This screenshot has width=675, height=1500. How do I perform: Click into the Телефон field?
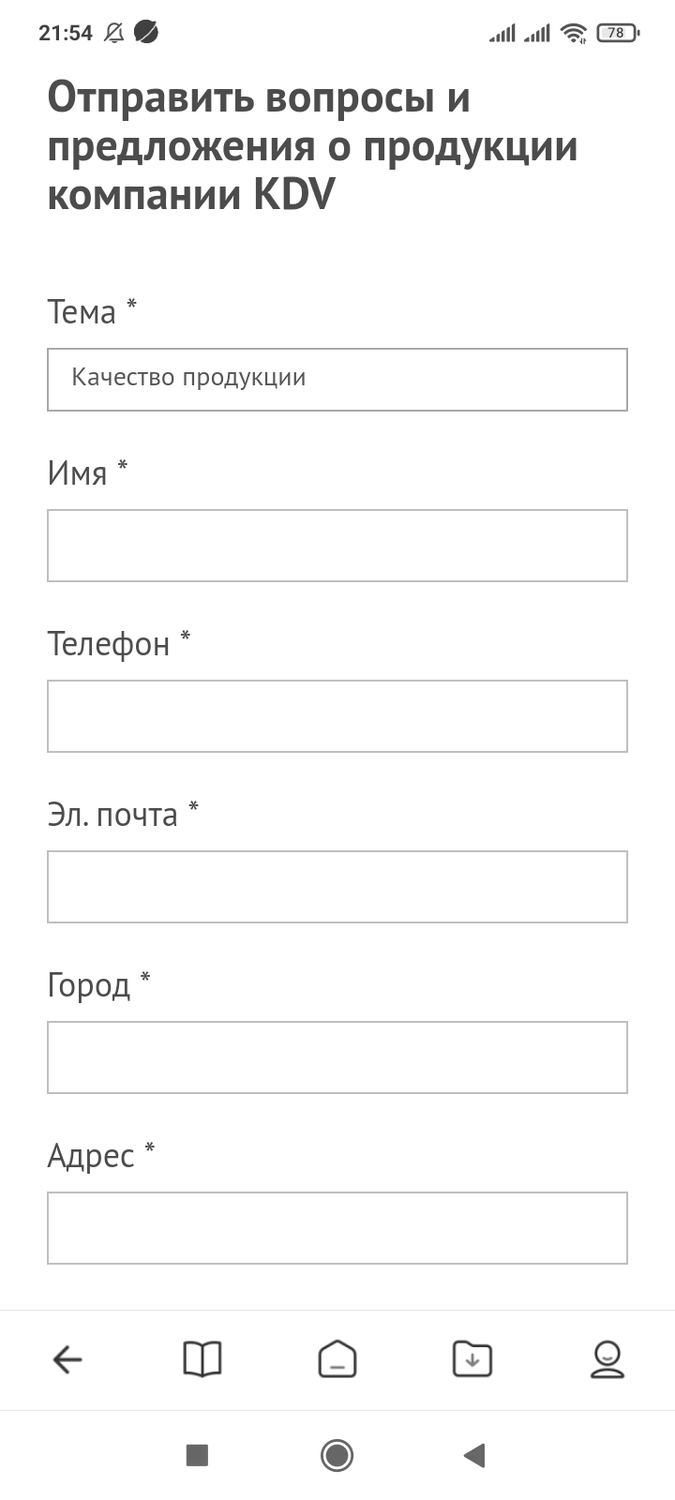point(337,716)
